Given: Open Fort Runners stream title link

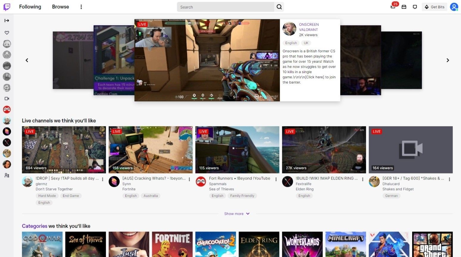Looking at the screenshot, I should click(240, 178).
